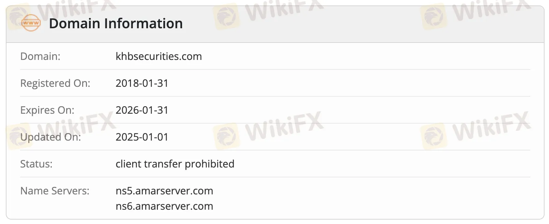Select the client transfer prohibited status
This screenshot has width=549, height=224.
coord(175,164)
